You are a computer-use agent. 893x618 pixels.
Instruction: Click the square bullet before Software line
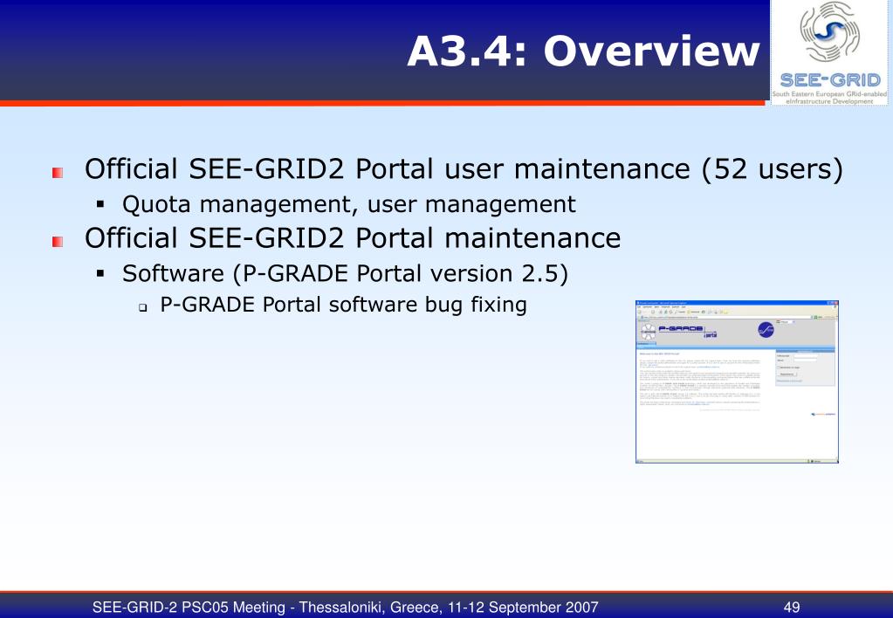100,273
